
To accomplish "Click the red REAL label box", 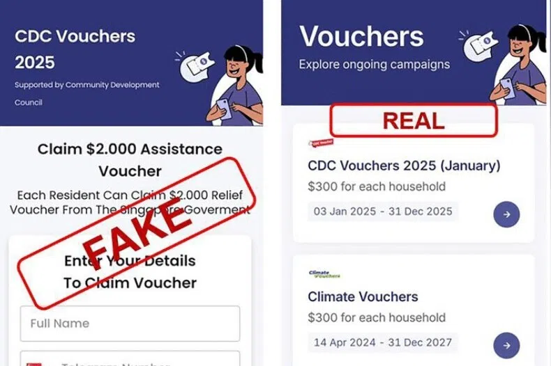I will pyautogui.click(x=413, y=120).
